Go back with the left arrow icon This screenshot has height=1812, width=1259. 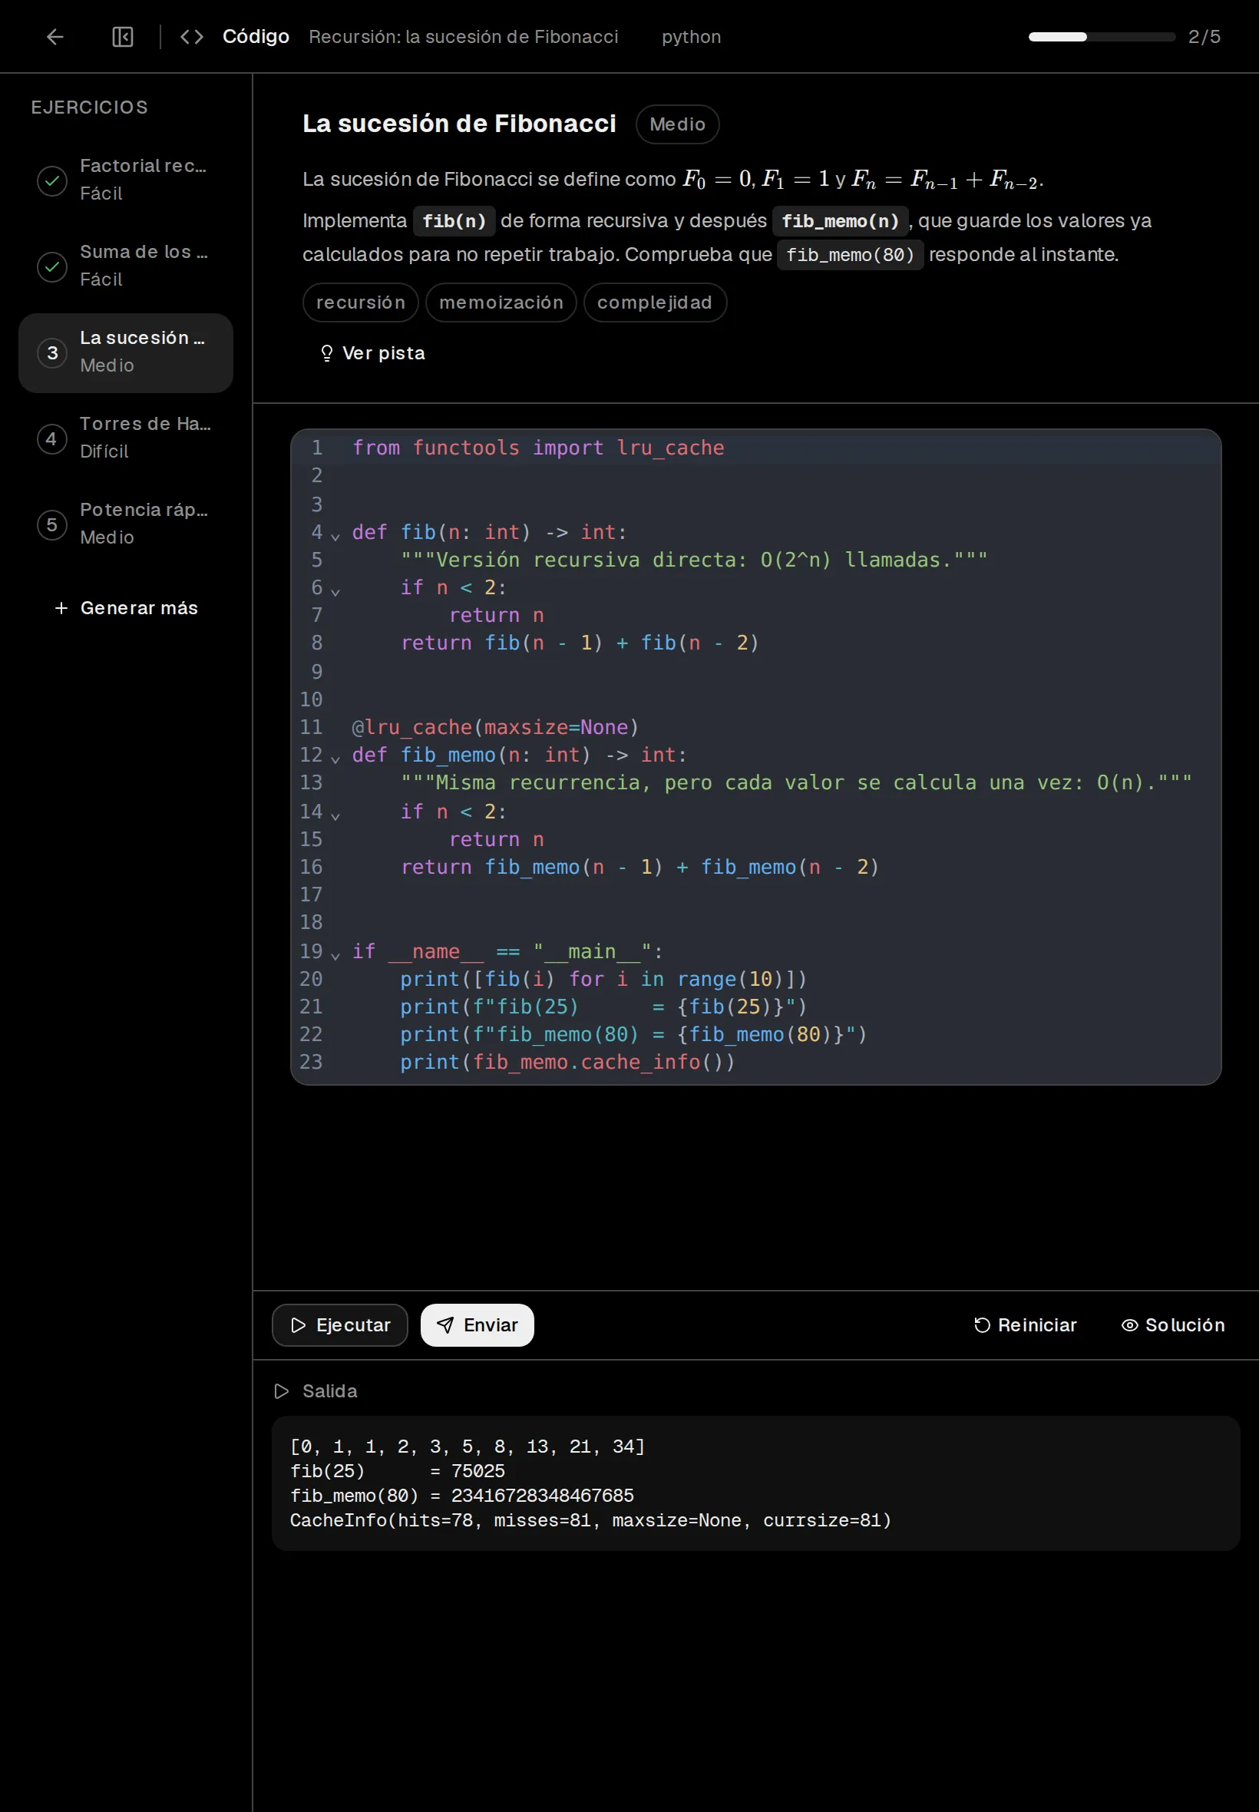(55, 37)
